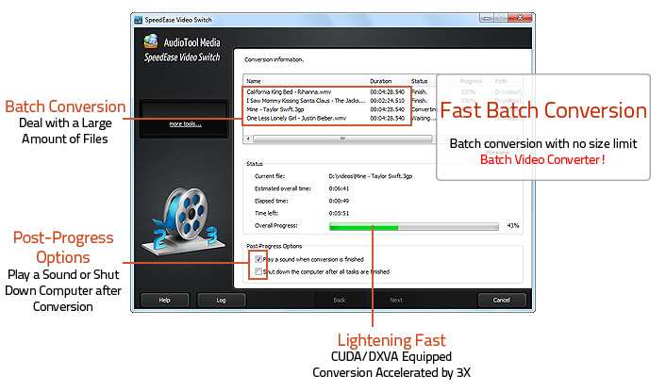
Task: Click time left value 0:05:51
Action: 339,213
